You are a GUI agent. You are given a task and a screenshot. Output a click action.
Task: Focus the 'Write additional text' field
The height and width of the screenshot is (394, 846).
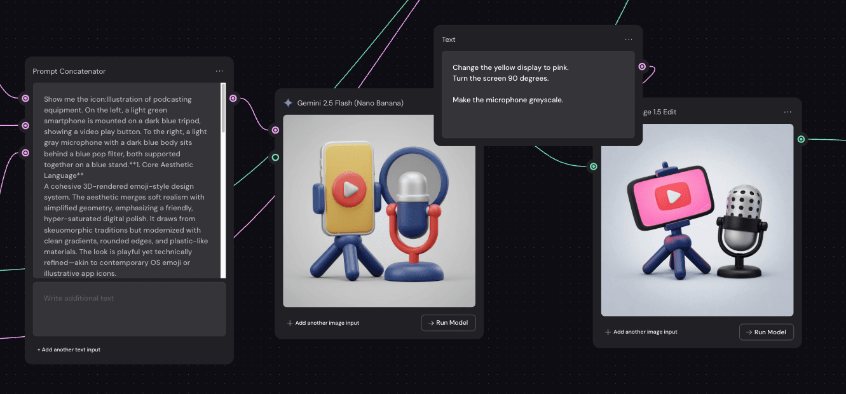129,309
